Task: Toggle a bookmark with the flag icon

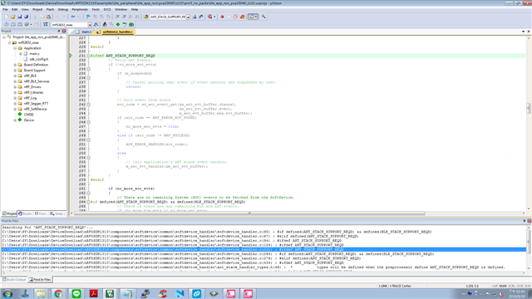Action: pyautogui.click(x=88, y=17)
